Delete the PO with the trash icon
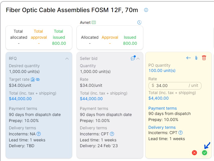This screenshot has height=161, width=214. 204,58
